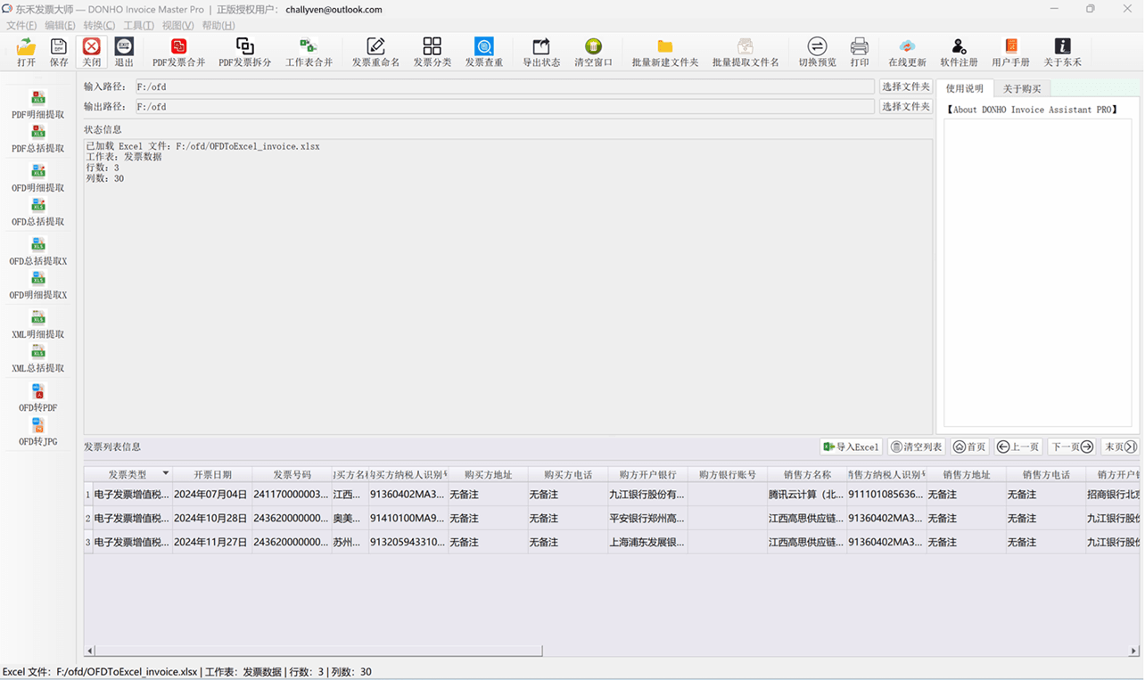Open the PDF发票合并 merge tool

179,52
